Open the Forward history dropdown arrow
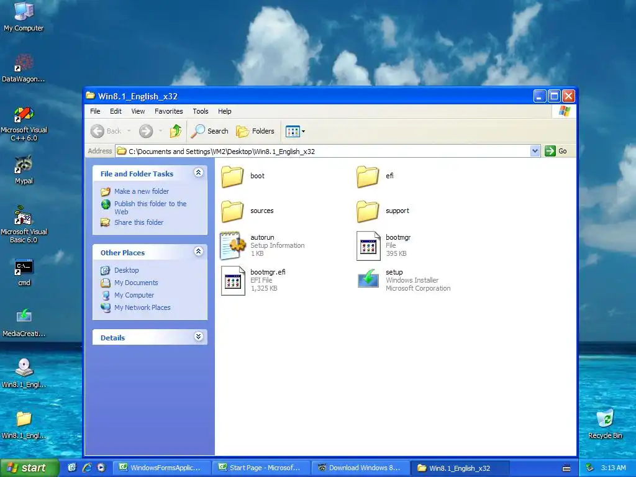The height and width of the screenshot is (477, 636). (161, 131)
